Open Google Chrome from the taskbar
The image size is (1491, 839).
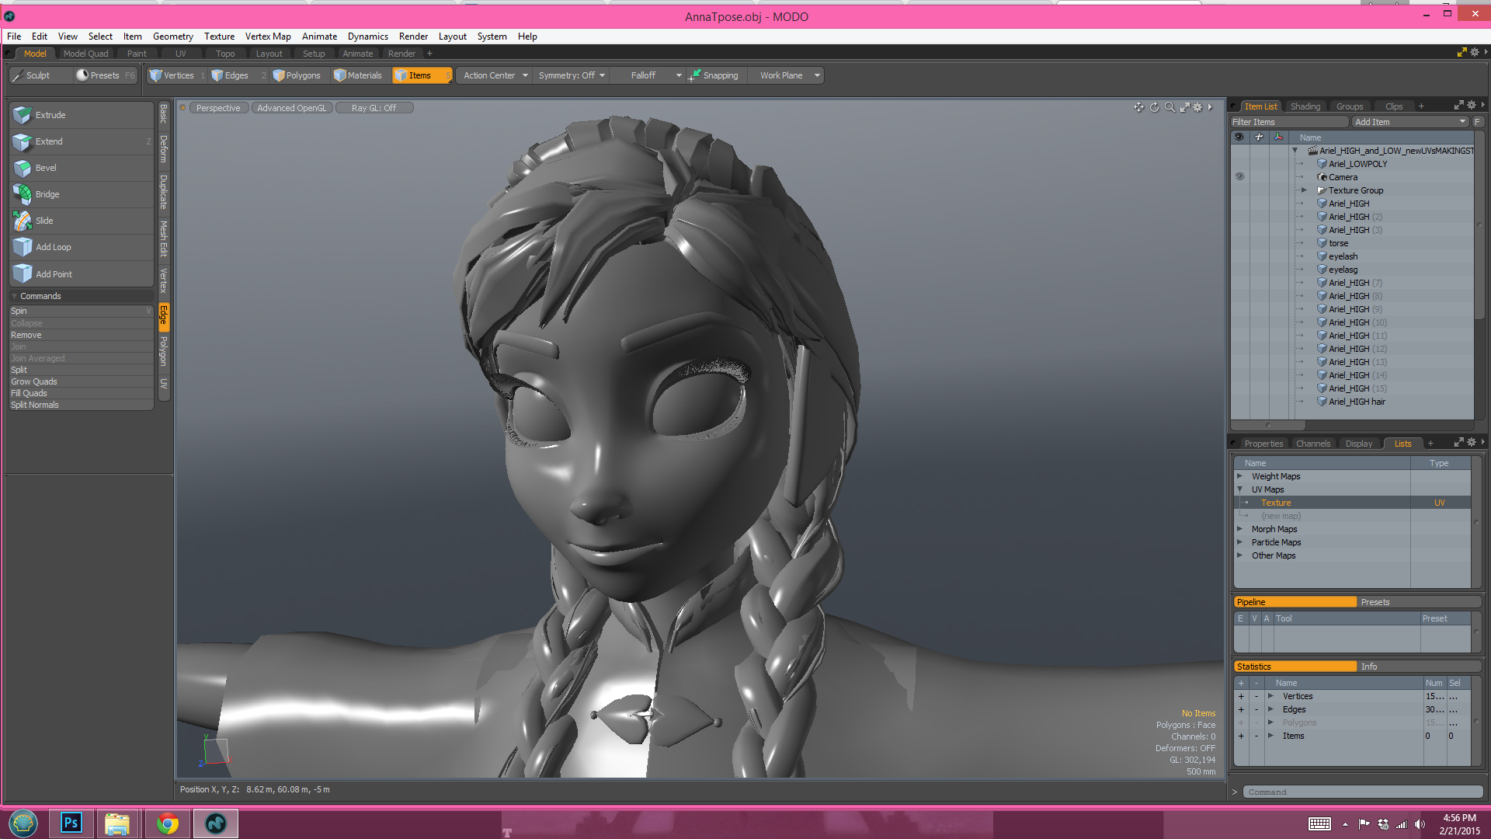pyautogui.click(x=167, y=823)
